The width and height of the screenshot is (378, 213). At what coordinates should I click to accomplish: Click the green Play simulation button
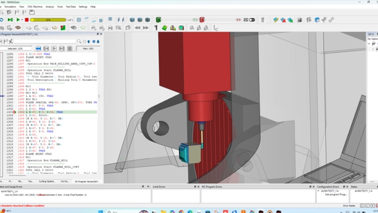point(18,20)
